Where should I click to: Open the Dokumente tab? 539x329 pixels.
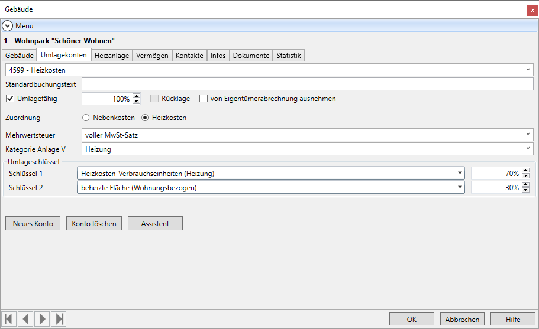point(251,56)
